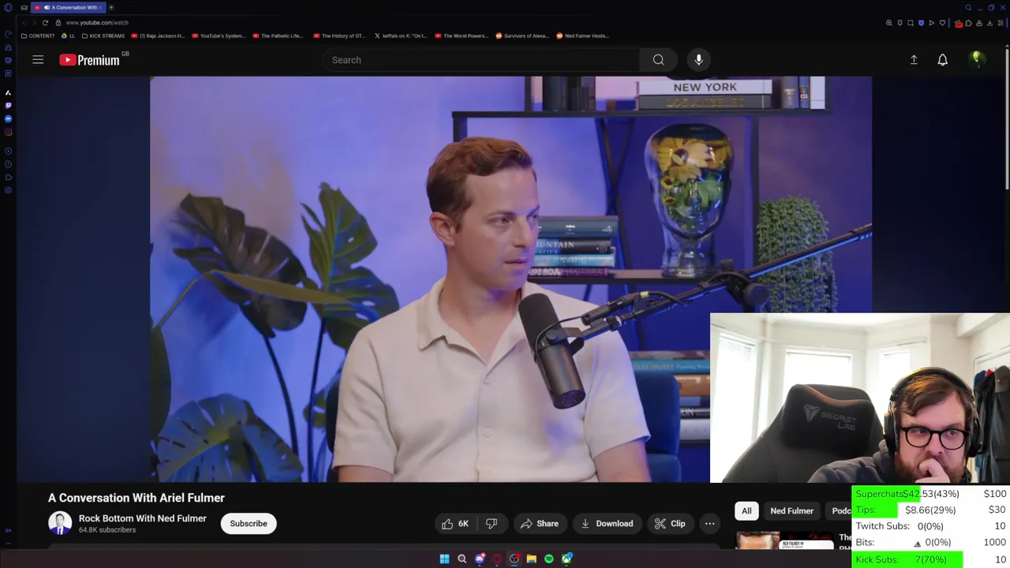Image resolution: width=1010 pixels, height=568 pixels.
Task: Open the Rock Bottom With Ned Fulmer channel link
Action: click(x=143, y=518)
